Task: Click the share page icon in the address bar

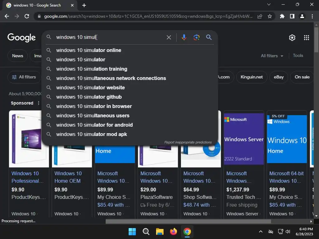Action: [260, 16]
